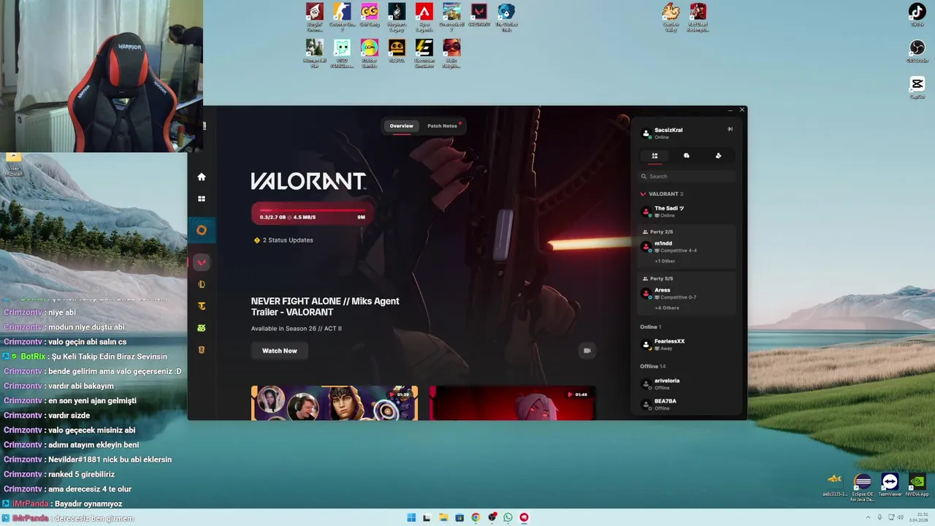The width and height of the screenshot is (935, 526).
Task: Select offline friend BEA7BA
Action: point(687,404)
